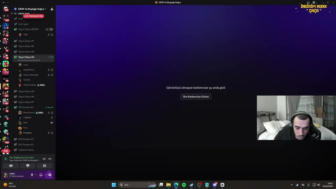The image size is (336, 189).
Task: Open Discord help question mark icon
Action: (314, 2)
